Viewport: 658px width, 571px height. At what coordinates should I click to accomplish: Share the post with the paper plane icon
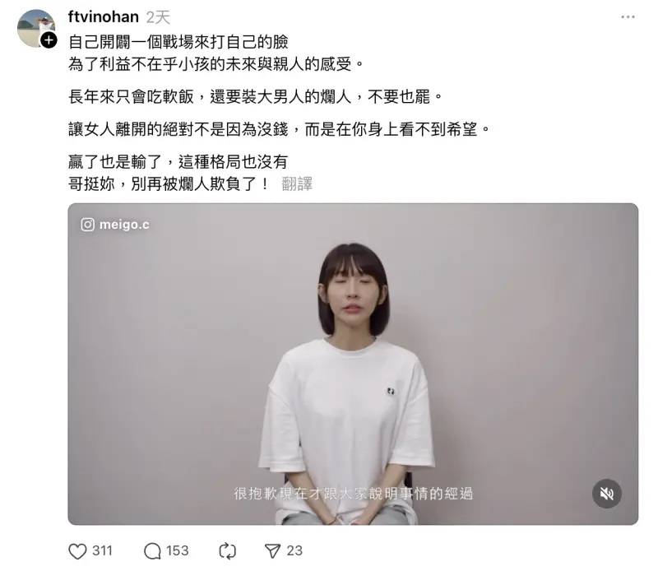coord(272,551)
